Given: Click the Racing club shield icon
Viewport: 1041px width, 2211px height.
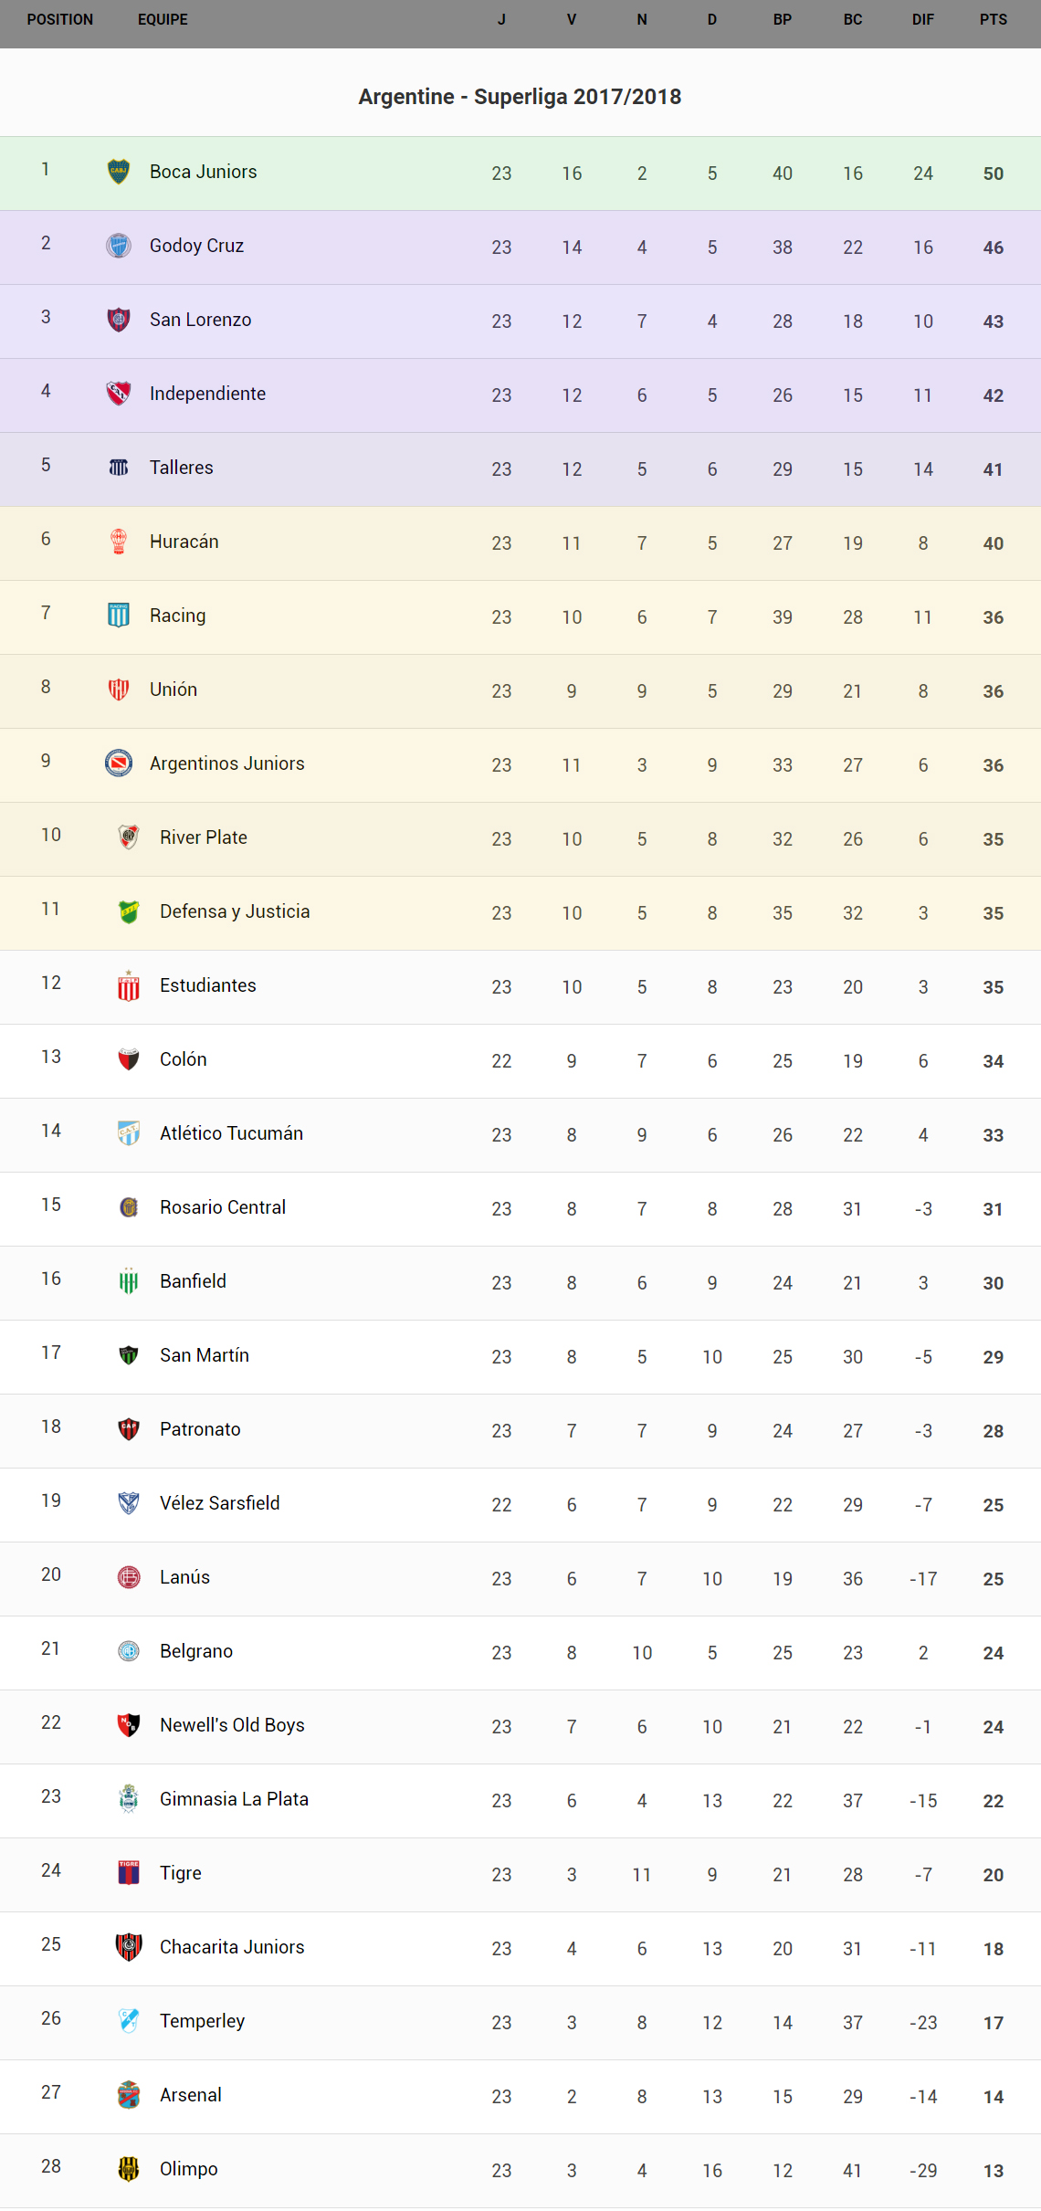Looking at the screenshot, I should (119, 616).
